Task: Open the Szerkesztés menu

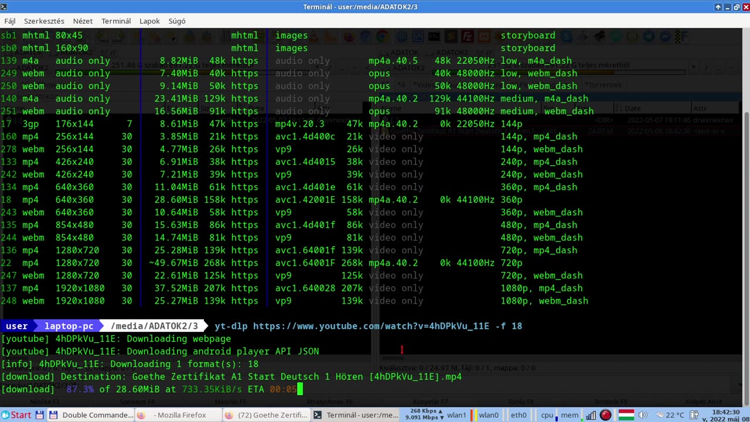Action: 44,21
